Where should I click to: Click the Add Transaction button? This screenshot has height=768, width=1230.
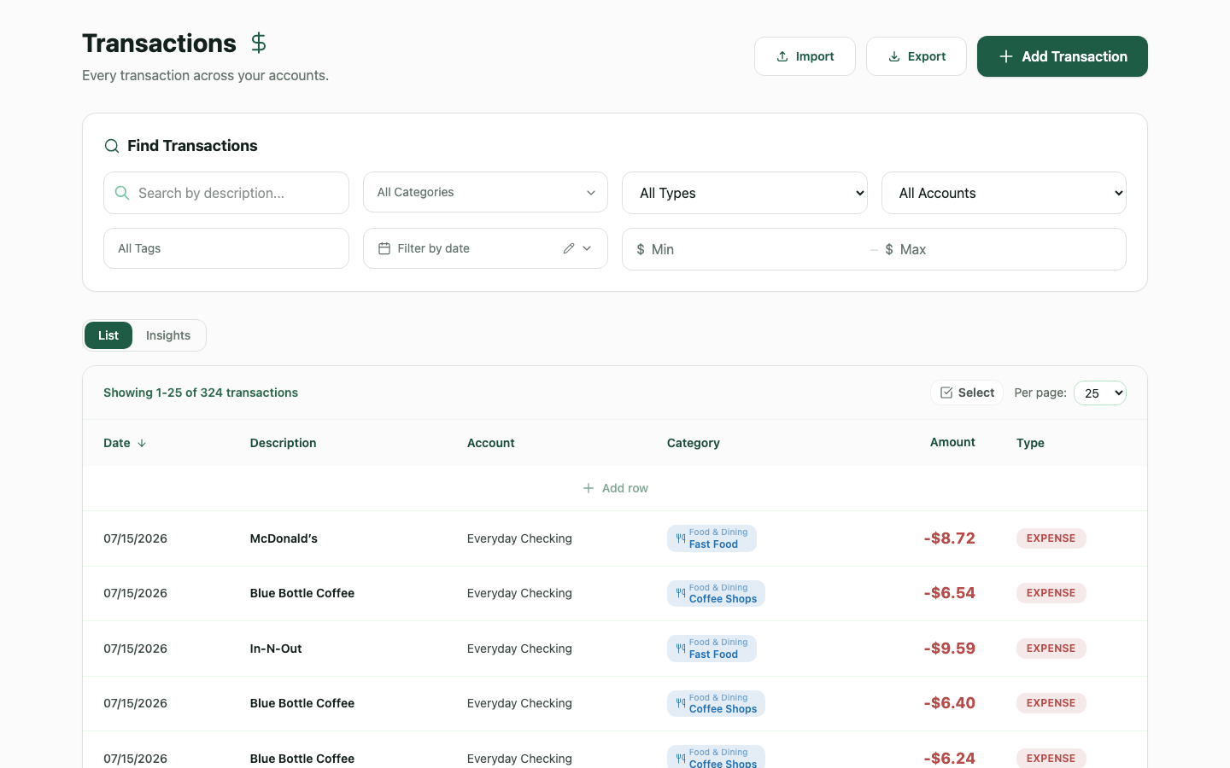coord(1063,56)
